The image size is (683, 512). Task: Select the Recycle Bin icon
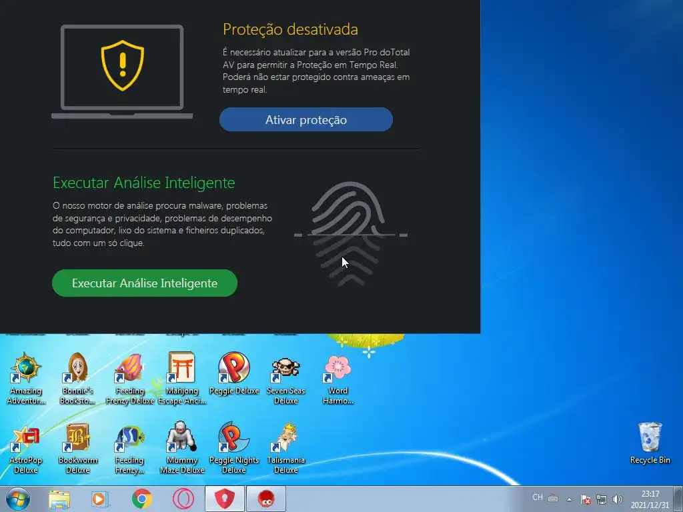[650, 443]
